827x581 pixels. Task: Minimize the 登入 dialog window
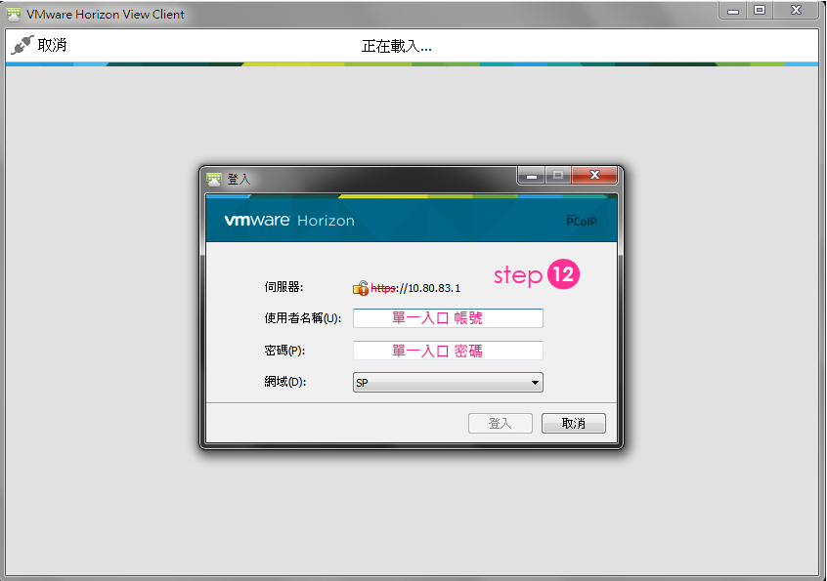pyautogui.click(x=532, y=176)
